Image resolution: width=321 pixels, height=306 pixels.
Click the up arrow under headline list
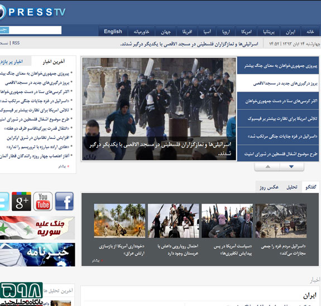[x=267, y=167]
